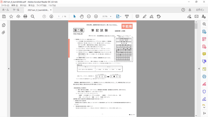208x117 pixels.
Task: Click the ログイン login button
Action: [200, 10]
